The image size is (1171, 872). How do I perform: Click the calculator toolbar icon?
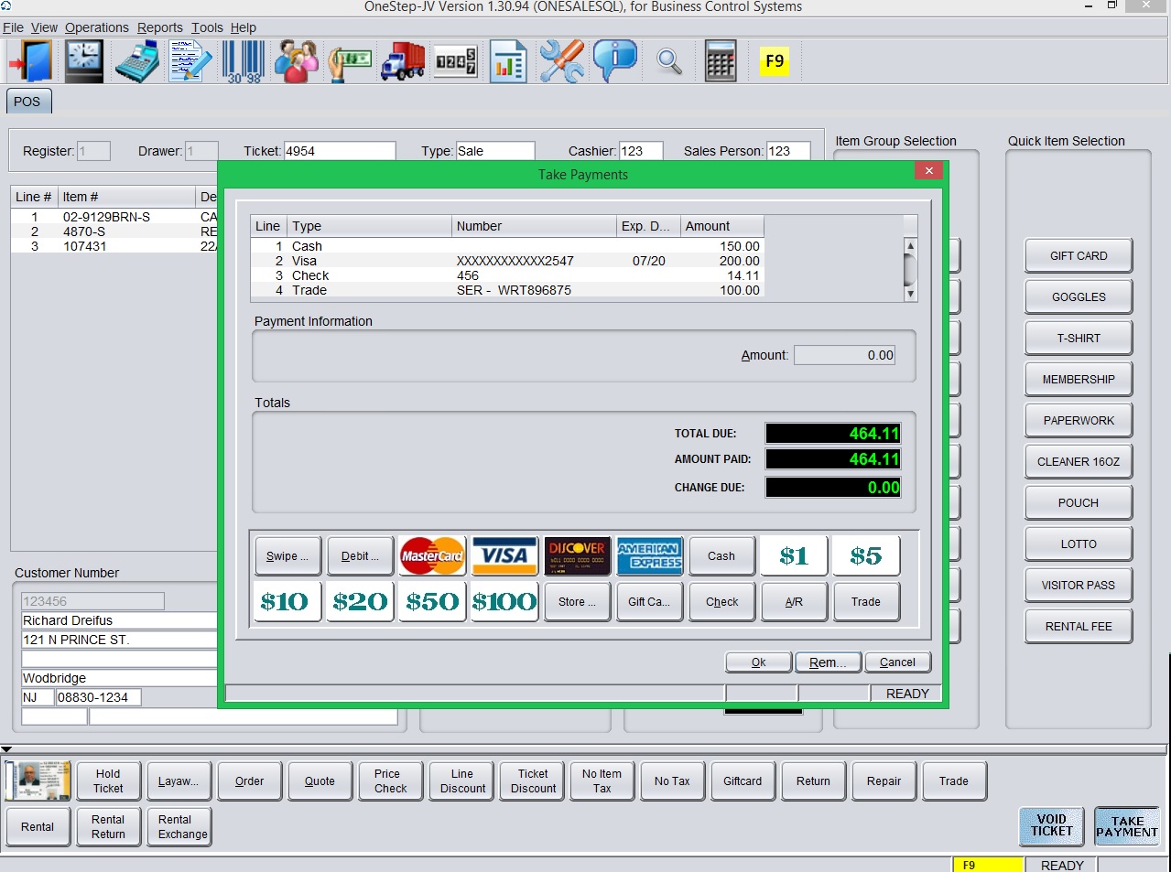point(721,61)
